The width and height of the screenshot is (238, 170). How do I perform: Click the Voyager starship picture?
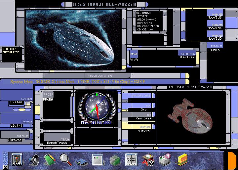(x=73, y=40)
